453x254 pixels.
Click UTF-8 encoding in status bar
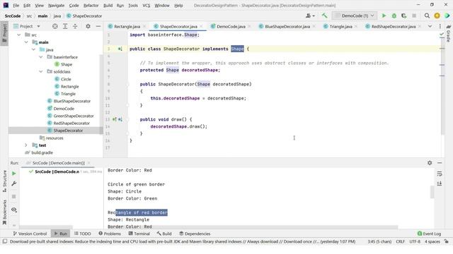pyautogui.click(x=415, y=241)
